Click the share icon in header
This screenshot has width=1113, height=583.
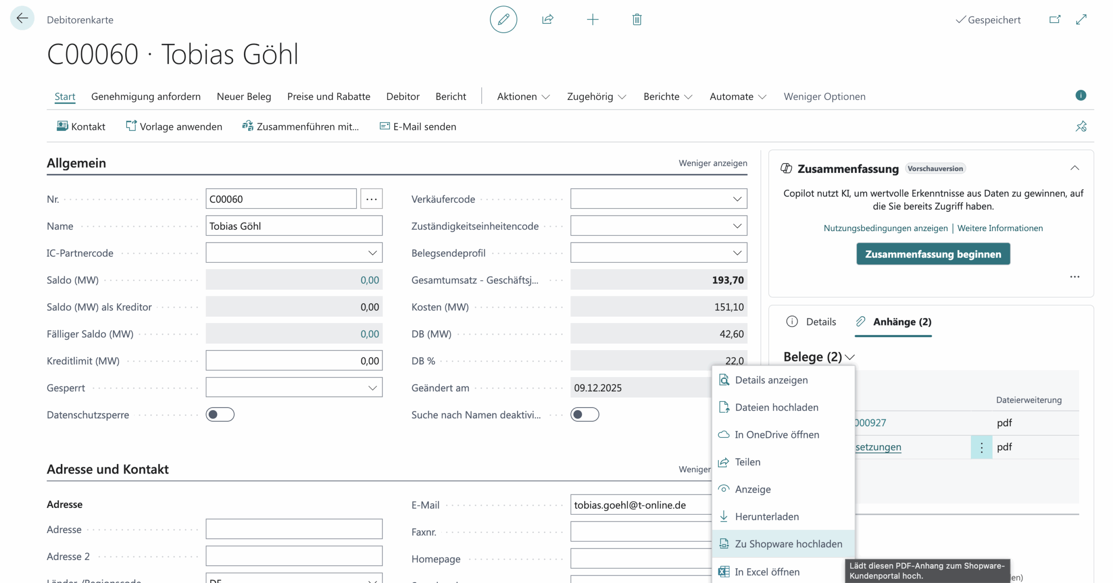coord(547,20)
